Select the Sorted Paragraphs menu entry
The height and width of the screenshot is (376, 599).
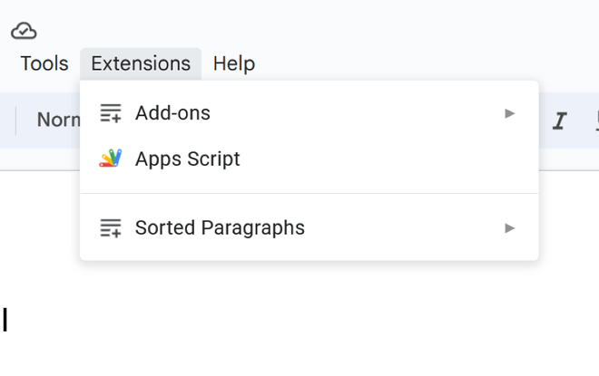(220, 227)
